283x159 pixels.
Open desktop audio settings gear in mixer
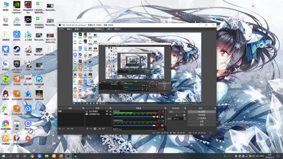click(162, 117)
